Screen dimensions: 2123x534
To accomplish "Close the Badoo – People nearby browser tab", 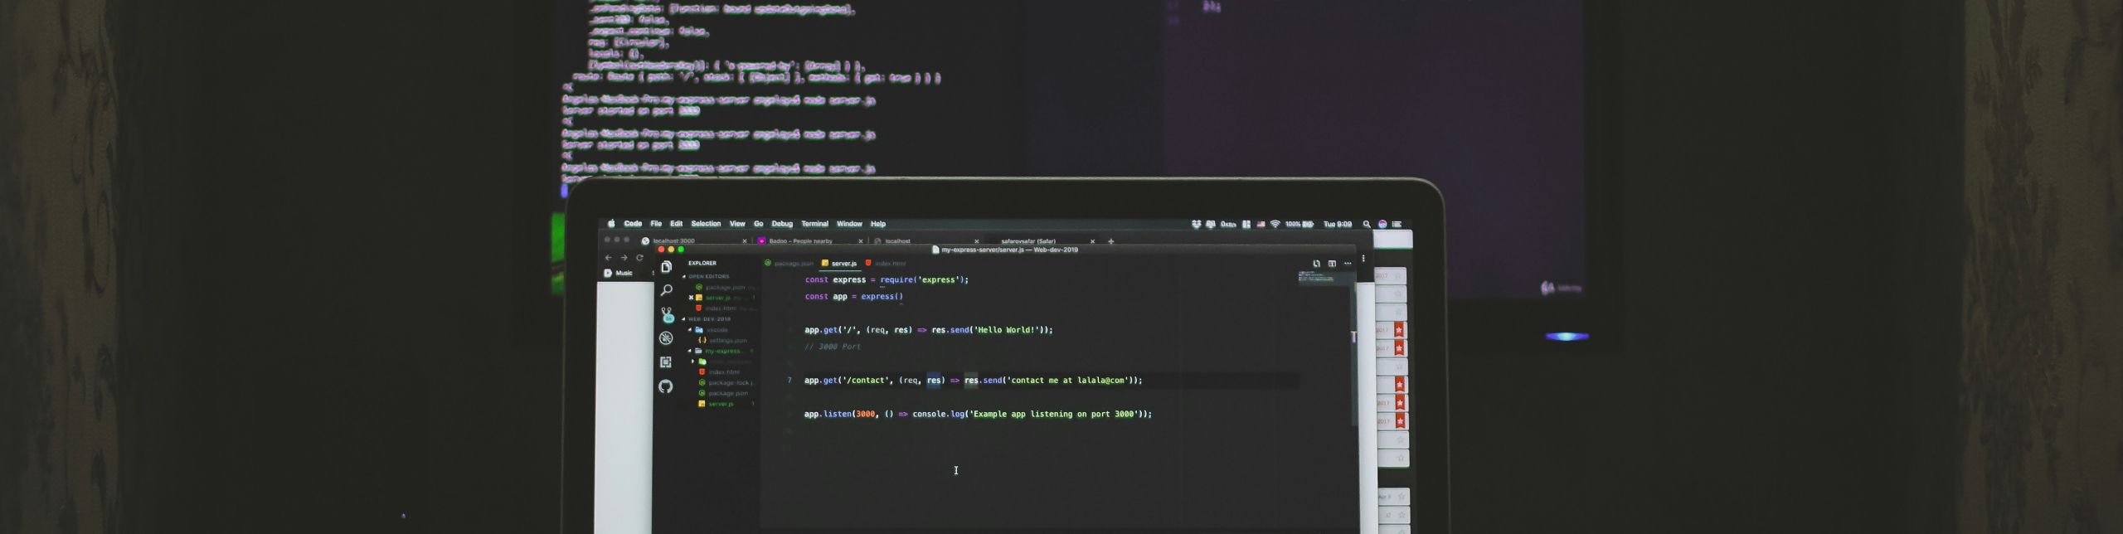I will click(861, 241).
